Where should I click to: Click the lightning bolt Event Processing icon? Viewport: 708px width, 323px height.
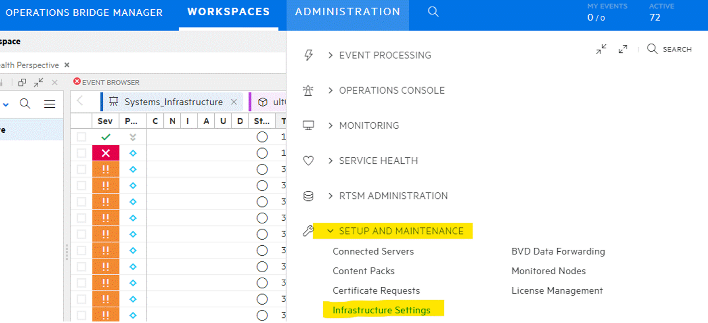308,55
